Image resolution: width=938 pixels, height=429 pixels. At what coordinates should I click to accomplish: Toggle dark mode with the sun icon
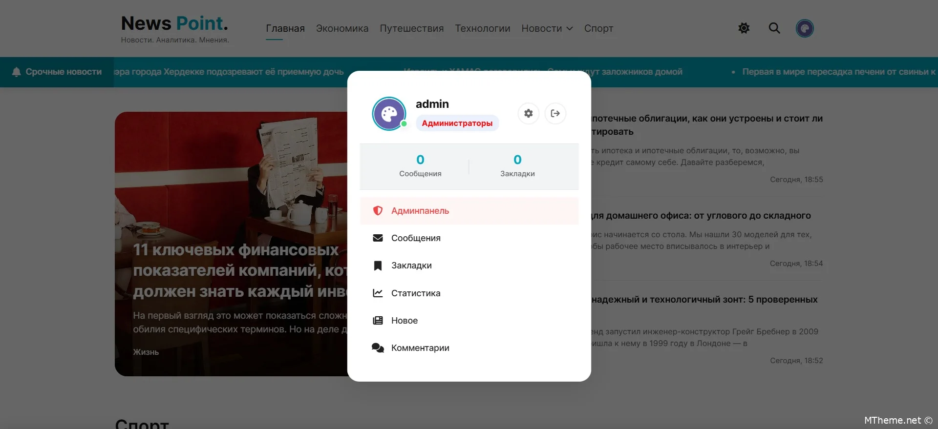[744, 28]
